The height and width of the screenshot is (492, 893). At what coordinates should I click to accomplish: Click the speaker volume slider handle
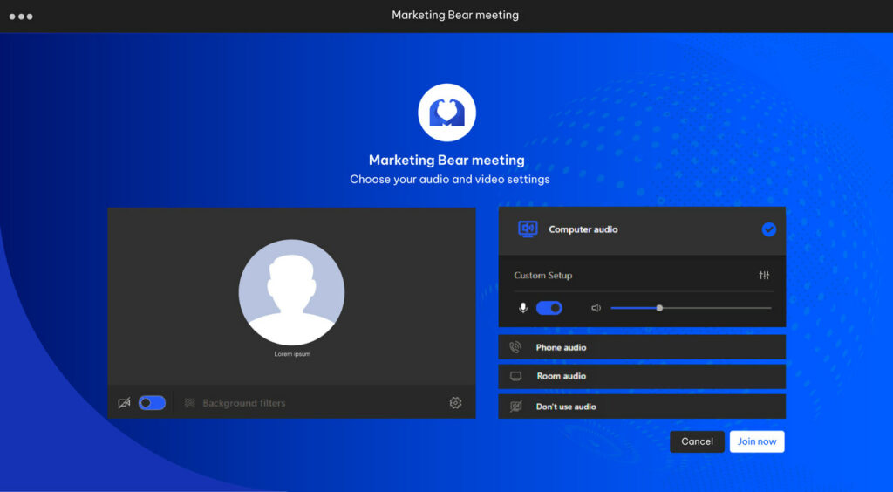(659, 308)
